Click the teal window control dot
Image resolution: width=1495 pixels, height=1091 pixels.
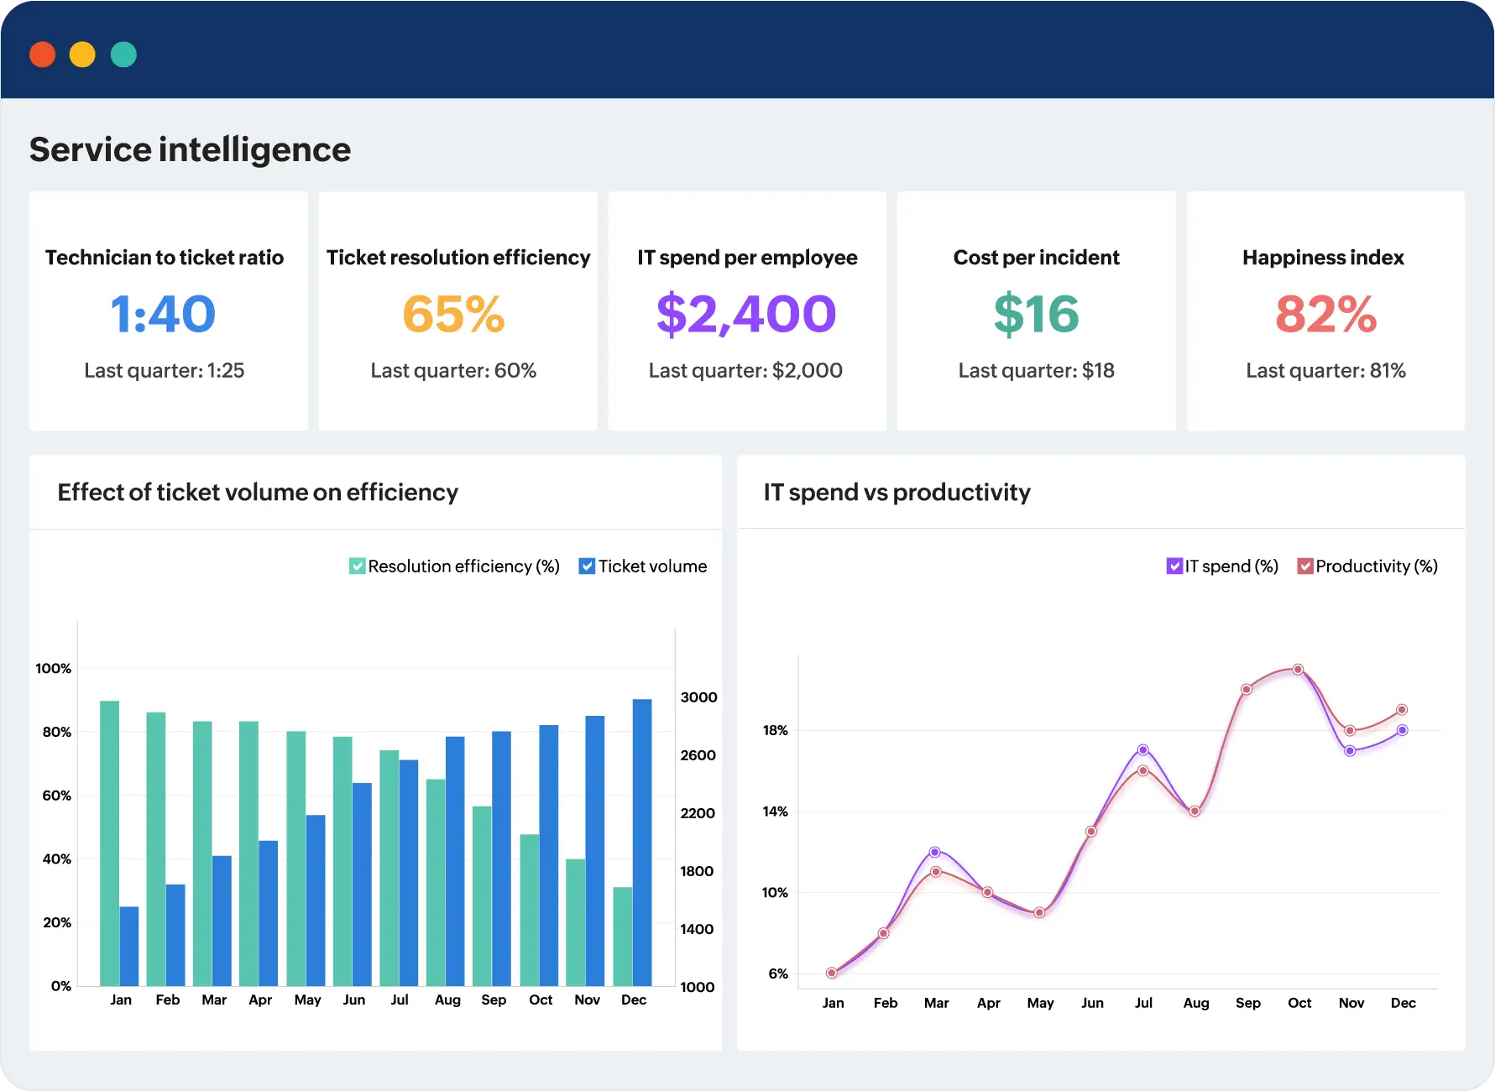pos(123,55)
